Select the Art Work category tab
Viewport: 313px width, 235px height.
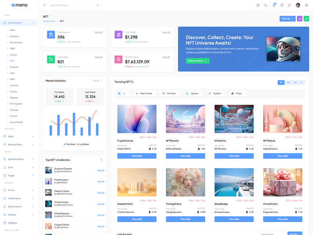click(169, 94)
